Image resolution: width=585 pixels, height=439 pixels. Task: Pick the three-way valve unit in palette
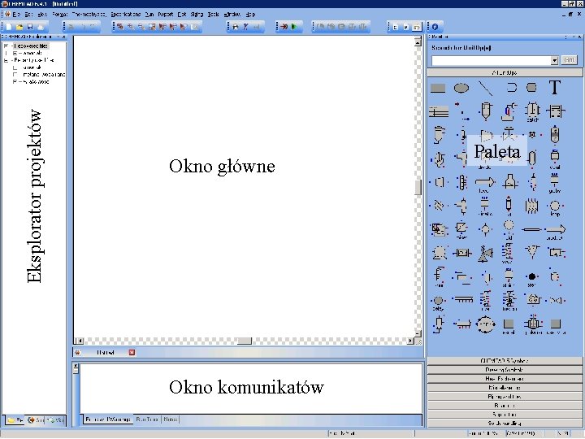point(485,254)
